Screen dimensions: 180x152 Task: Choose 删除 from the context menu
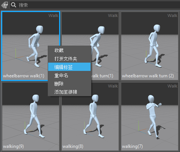(x=69, y=83)
